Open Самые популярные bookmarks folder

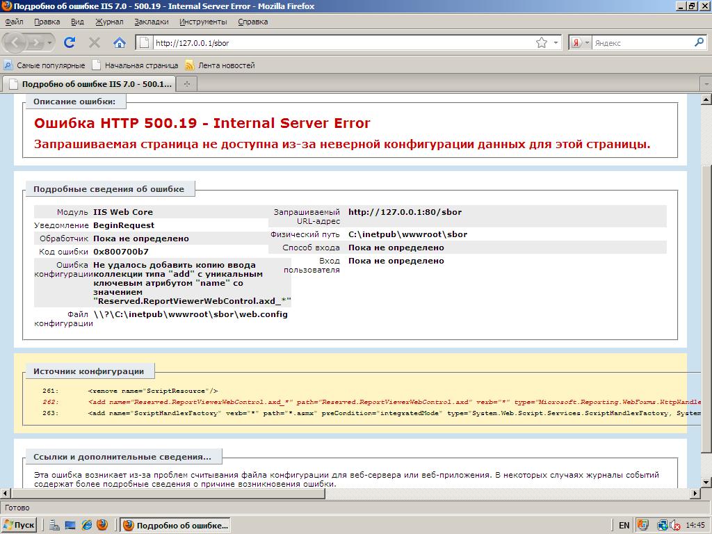click(44, 65)
